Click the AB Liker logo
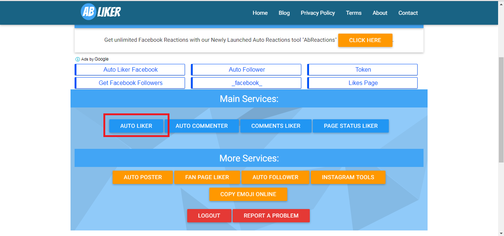Screen dimensions: 504x236 pyautogui.click(x=101, y=12)
